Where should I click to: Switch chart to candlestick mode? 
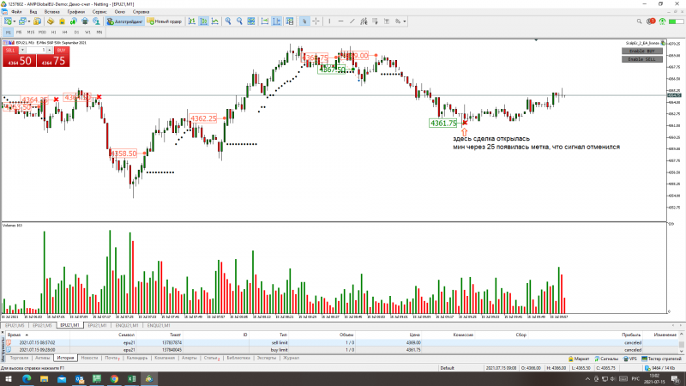[x=204, y=21]
